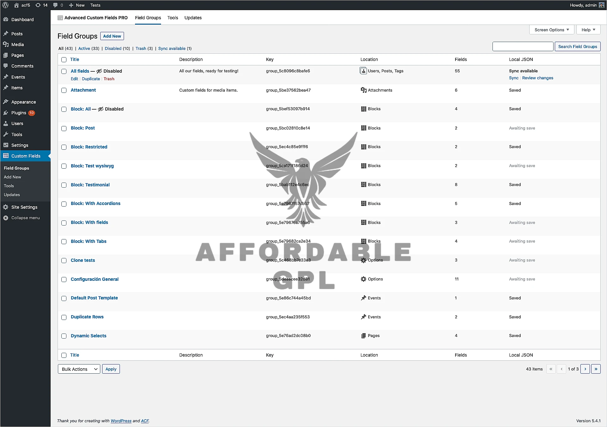
Task: Open the Review changes link
Action: [537, 78]
